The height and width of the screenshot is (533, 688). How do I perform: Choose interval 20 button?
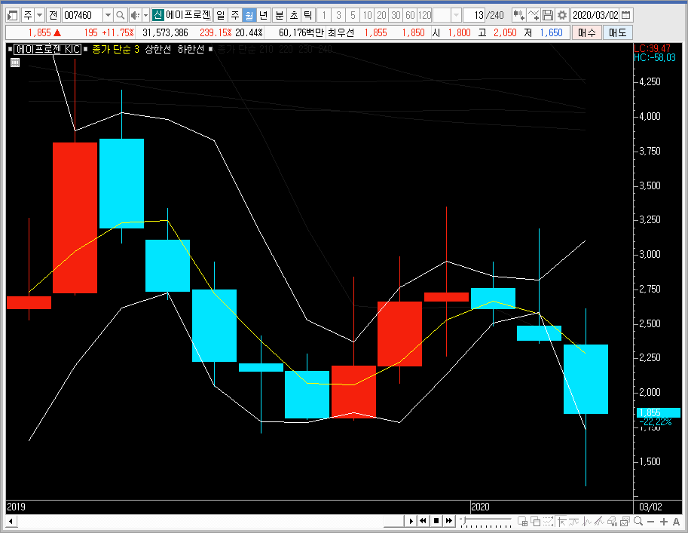381,16
